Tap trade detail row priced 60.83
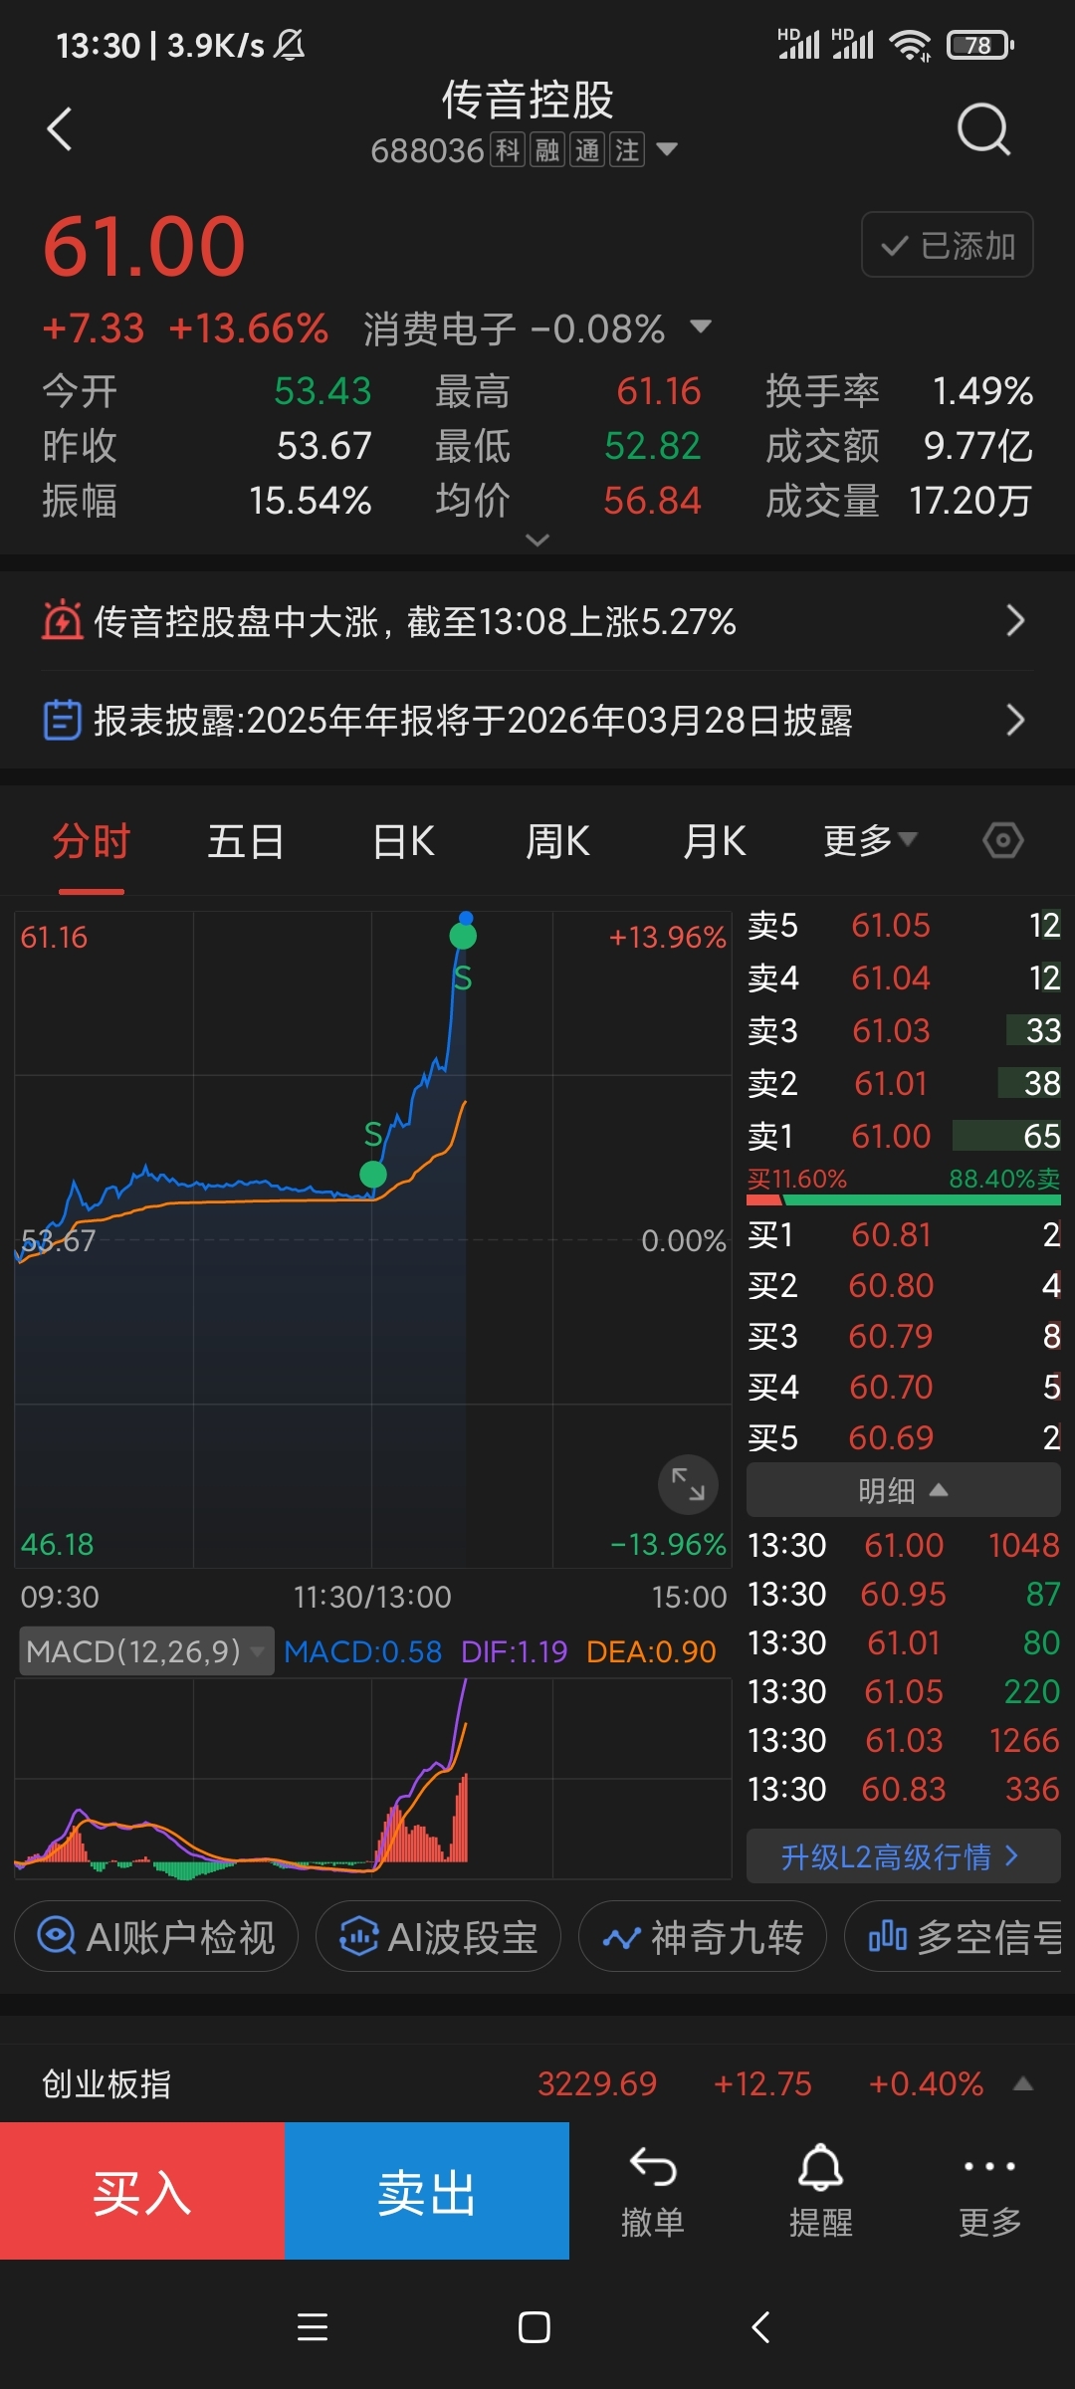The height and width of the screenshot is (2389, 1075). (904, 1789)
